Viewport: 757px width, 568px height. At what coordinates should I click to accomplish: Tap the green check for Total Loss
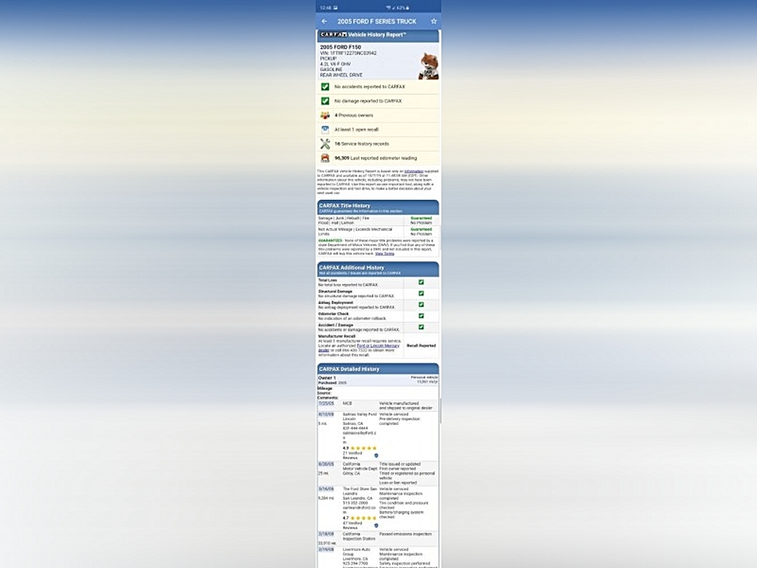[421, 282]
